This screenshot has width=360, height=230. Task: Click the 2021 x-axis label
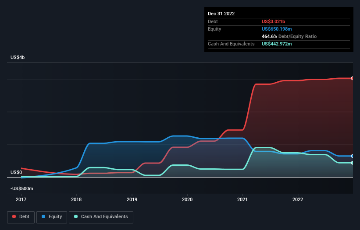(242, 199)
